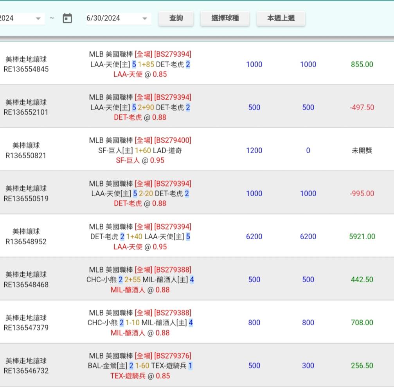
Task: Expand the 6/30/2024 end date dropdown arrow
Action: click(x=144, y=18)
